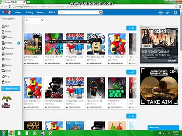182x136 pixels.
Task: Open the media player icon in the taskbar
Action: pos(34,133)
